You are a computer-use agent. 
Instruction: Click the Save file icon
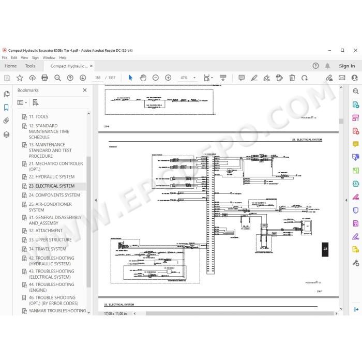click(x=7, y=78)
